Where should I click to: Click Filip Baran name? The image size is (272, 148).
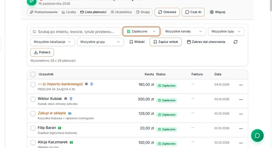click(47, 128)
